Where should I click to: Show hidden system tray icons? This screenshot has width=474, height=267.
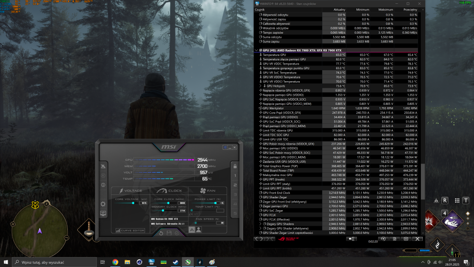coord(423,262)
